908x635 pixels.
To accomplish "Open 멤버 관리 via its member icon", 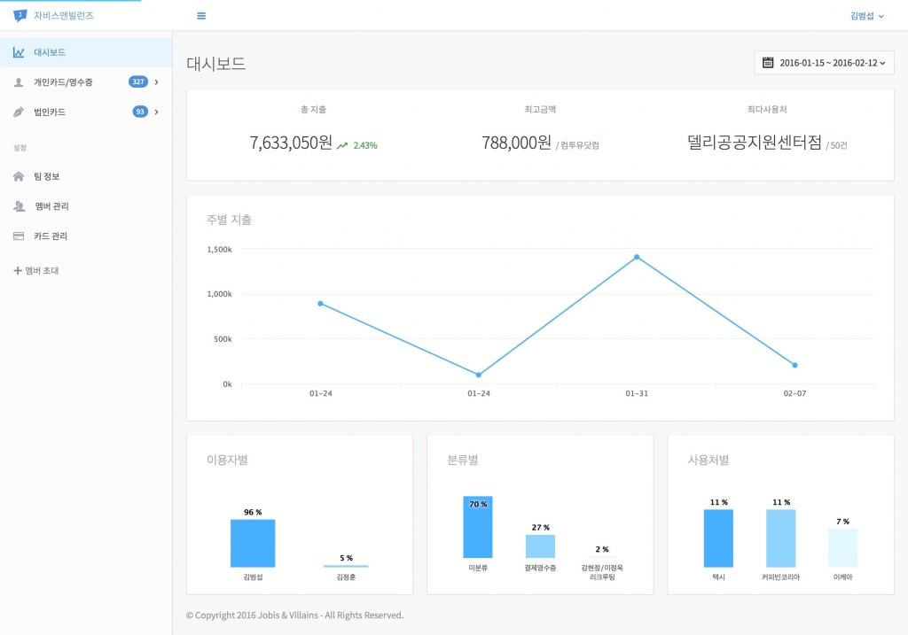I will (19, 205).
